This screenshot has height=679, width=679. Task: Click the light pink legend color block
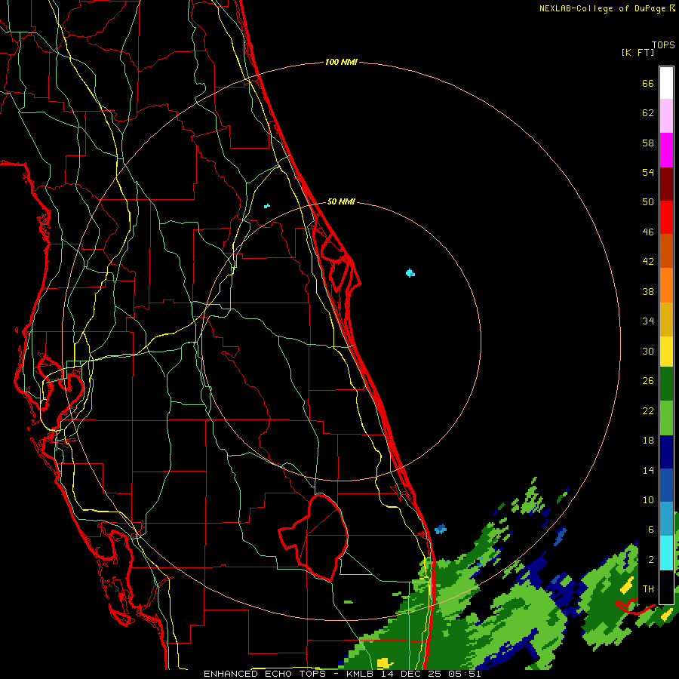click(x=666, y=116)
